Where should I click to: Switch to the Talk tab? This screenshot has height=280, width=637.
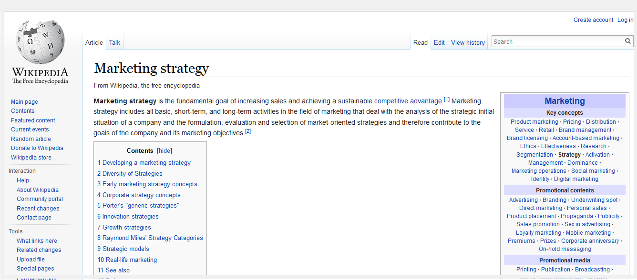coord(114,42)
